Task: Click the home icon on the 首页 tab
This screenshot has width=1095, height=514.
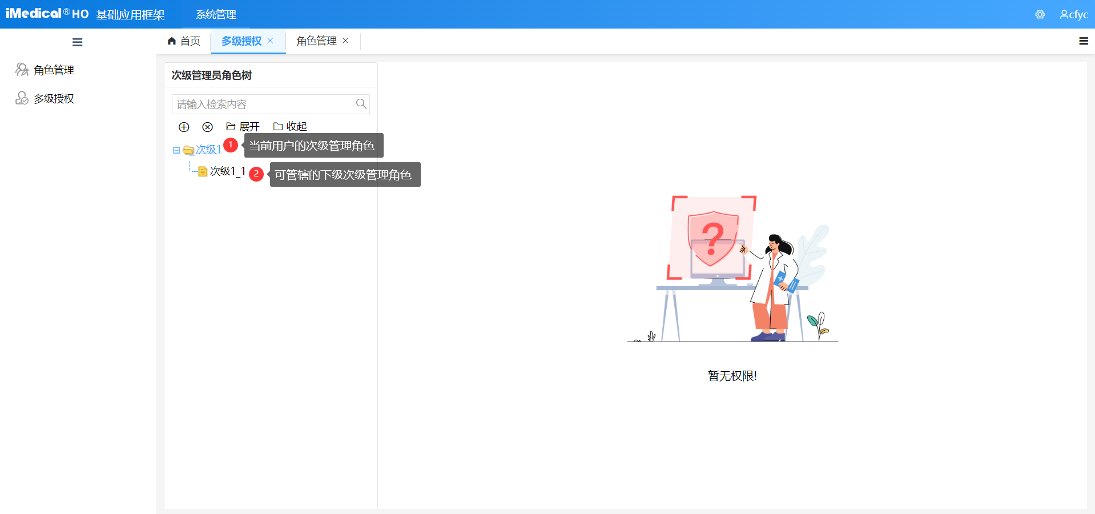Action: tap(171, 41)
